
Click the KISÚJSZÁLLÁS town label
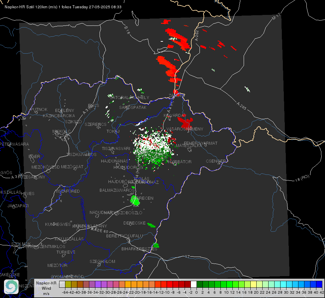[69, 239]
